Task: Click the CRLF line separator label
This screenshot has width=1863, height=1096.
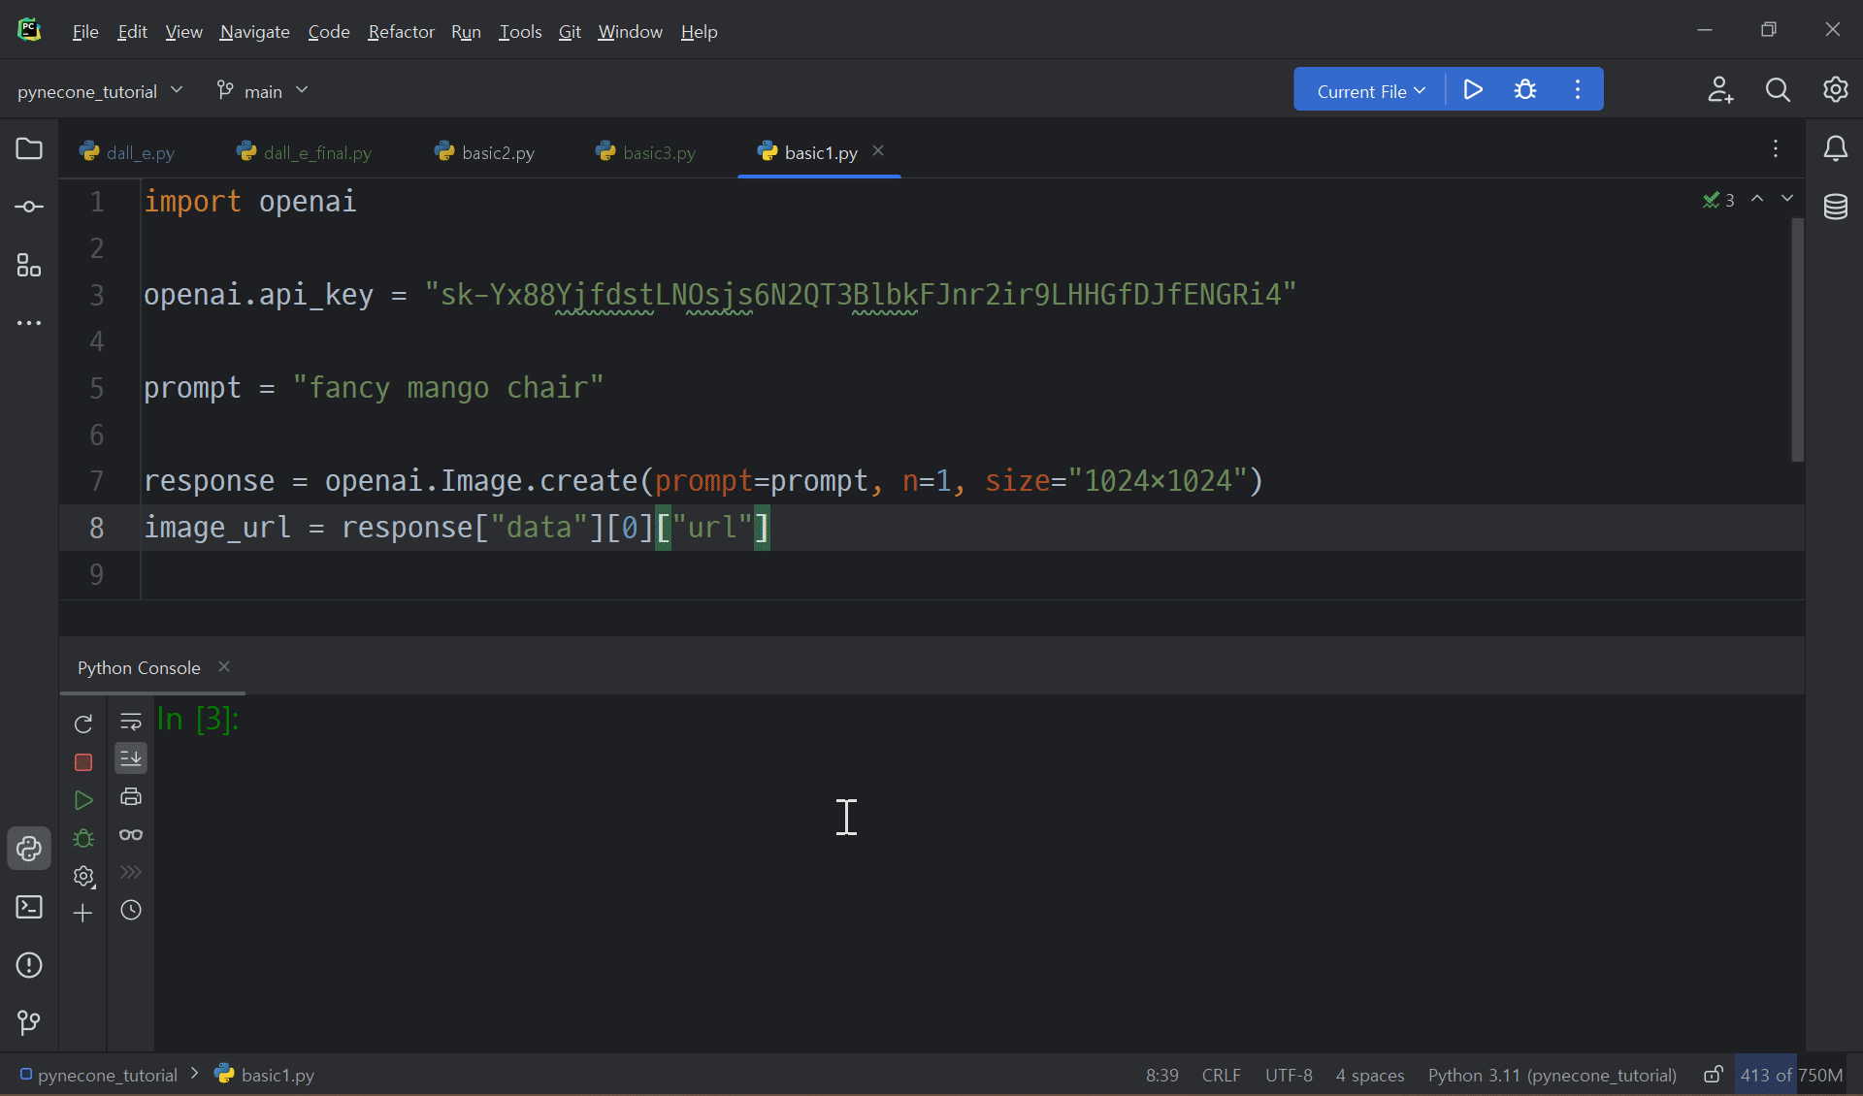Action: [x=1221, y=1075]
